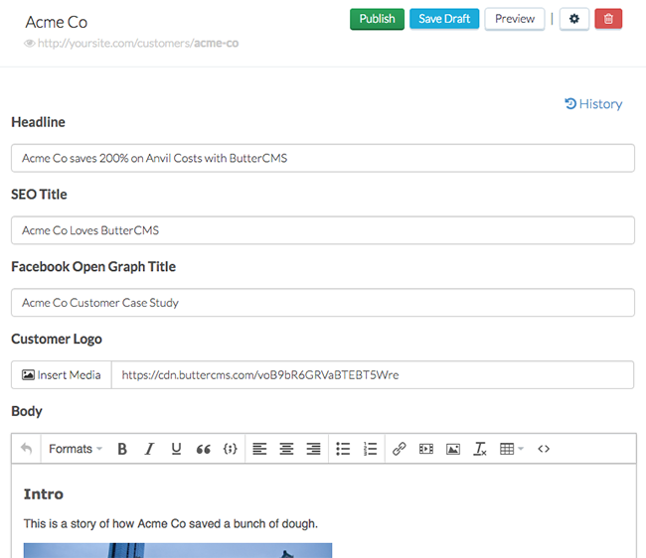Screen dimensions: 646x558
Task: Align text left
Action: click(259, 449)
